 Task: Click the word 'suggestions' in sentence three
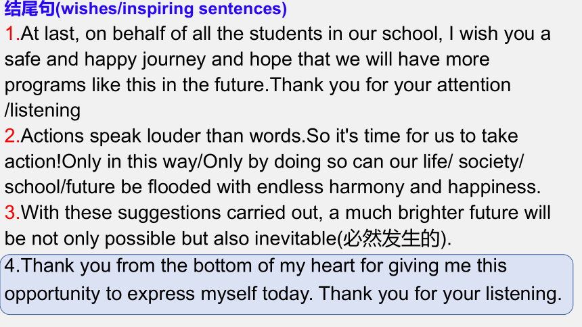click(169, 214)
